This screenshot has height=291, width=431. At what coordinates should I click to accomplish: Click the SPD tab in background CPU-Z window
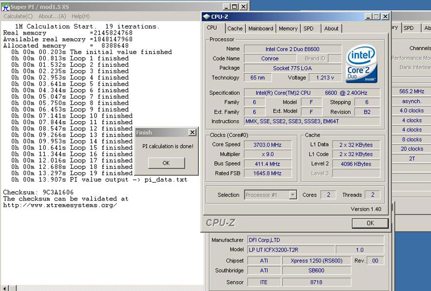click(x=408, y=28)
